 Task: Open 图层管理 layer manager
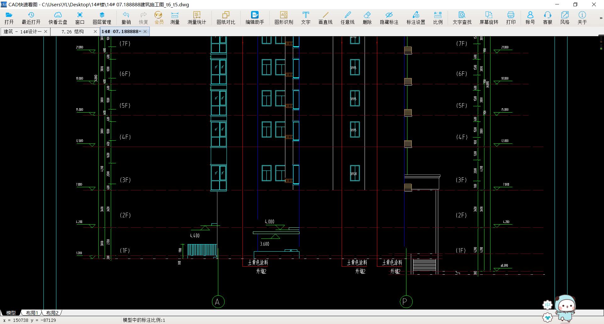click(x=102, y=18)
